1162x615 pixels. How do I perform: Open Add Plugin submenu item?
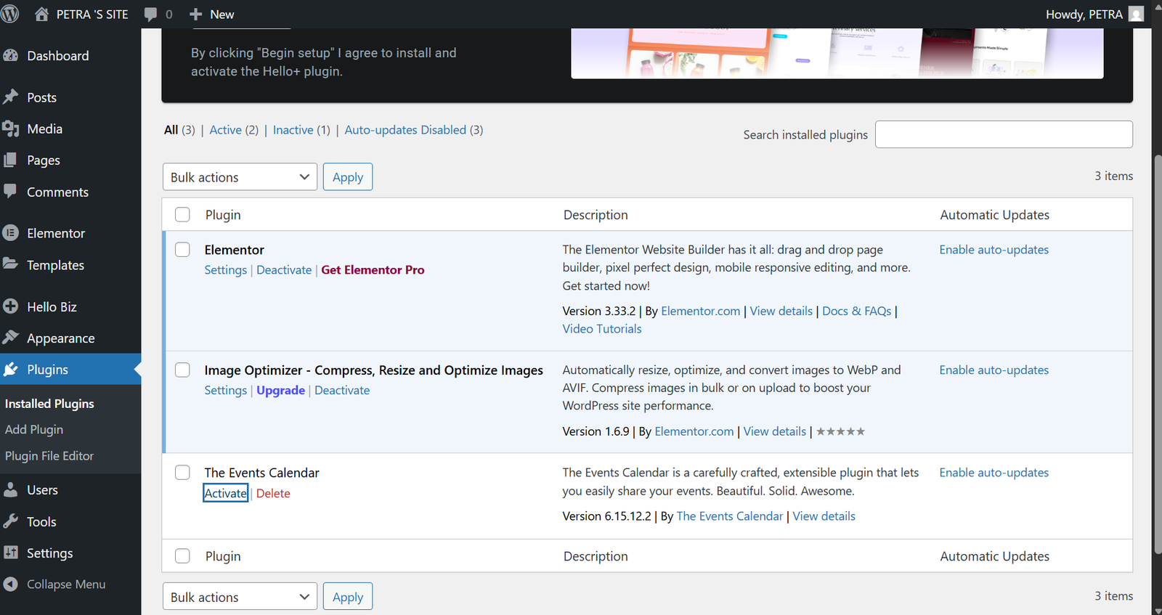click(34, 430)
